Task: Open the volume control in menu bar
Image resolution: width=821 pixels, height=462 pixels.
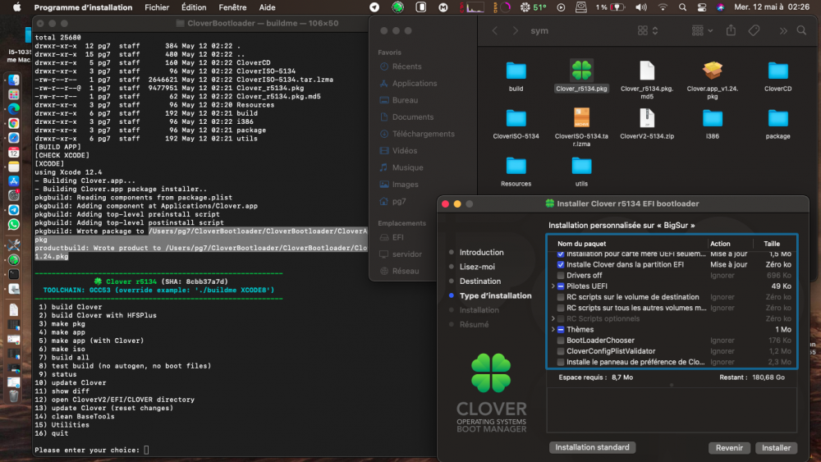Action: point(640,7)
